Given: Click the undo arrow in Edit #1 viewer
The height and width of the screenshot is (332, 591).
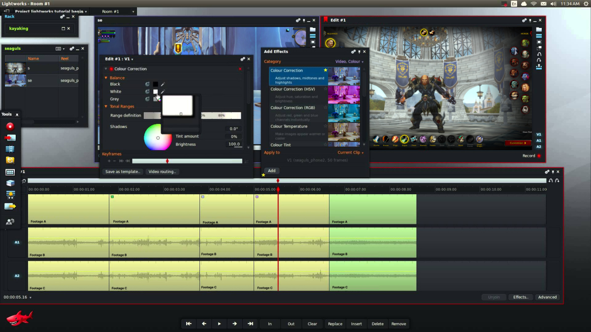Looking at the screenshot, I should (x=539, y=55).
